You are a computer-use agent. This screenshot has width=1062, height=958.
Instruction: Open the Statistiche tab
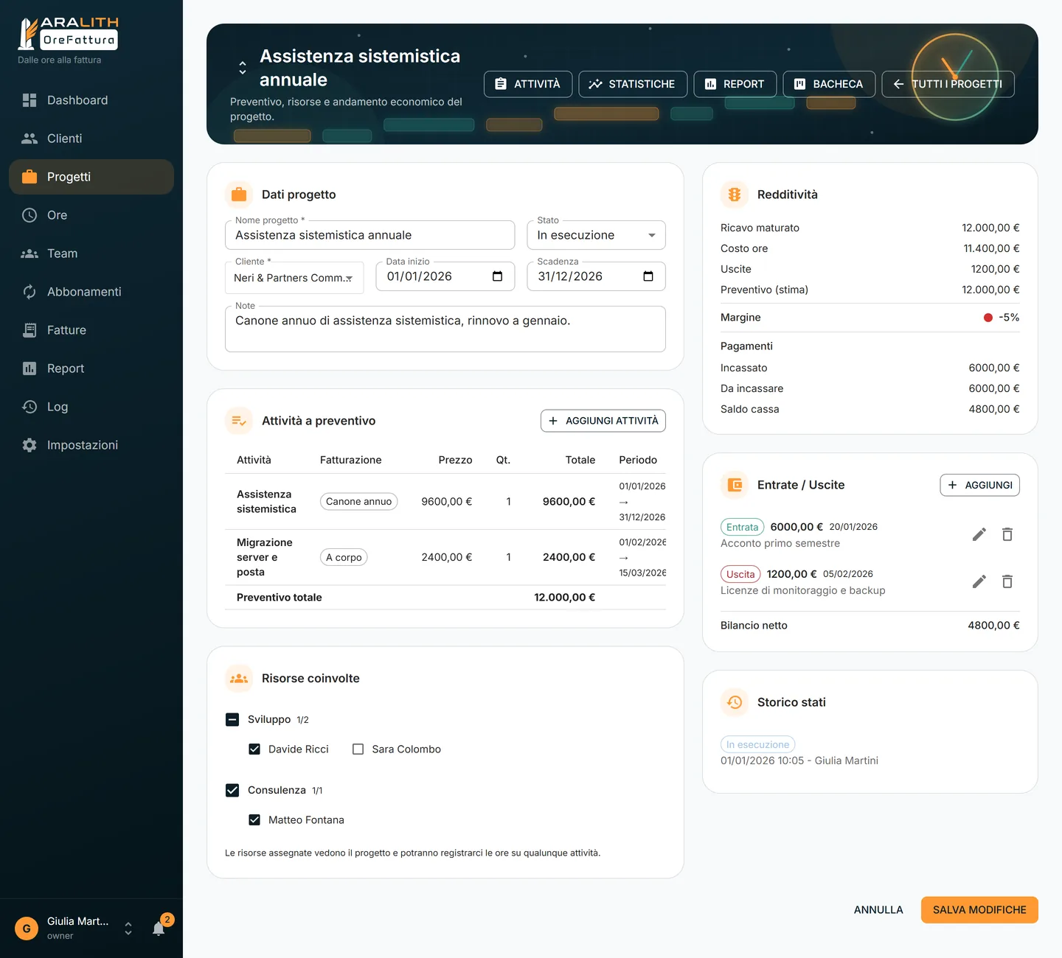pyautogui.click(x=633, y=84)
